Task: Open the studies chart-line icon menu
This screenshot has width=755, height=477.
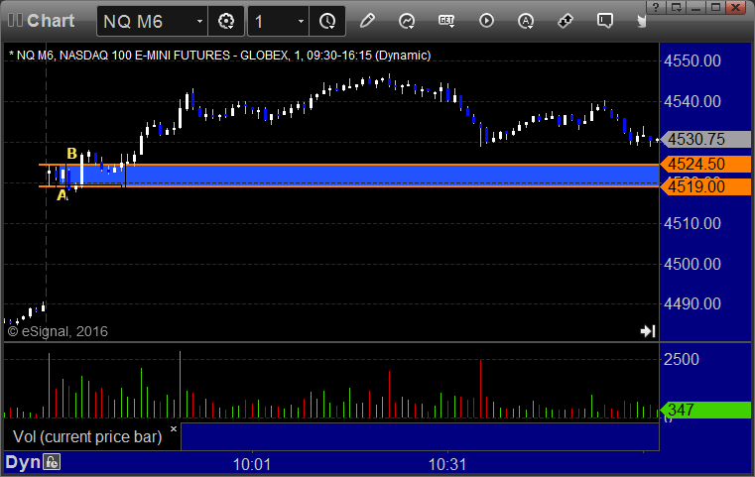Action: tap(407, 21)
